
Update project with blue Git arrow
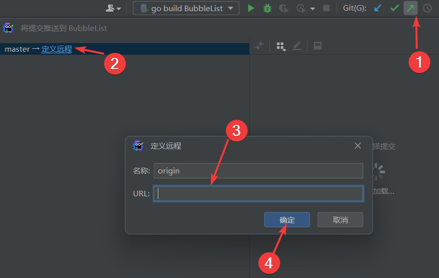pyautogui.click(x=378, y=8)
